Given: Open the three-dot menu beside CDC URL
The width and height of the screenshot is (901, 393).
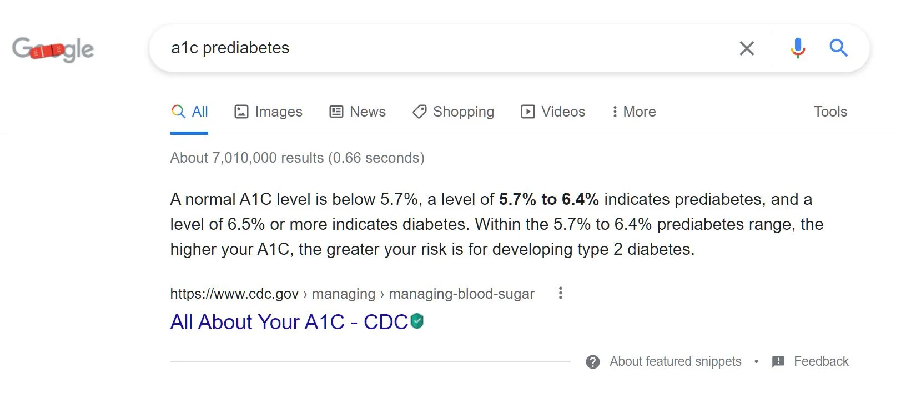Looking at the screenshot, I should click(561, 293).
